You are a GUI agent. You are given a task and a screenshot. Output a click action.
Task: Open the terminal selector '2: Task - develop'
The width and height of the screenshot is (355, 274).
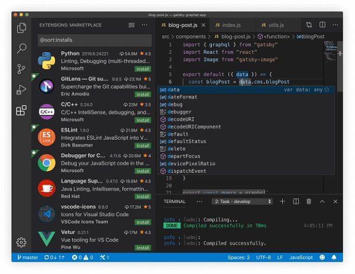click(242, 201)
